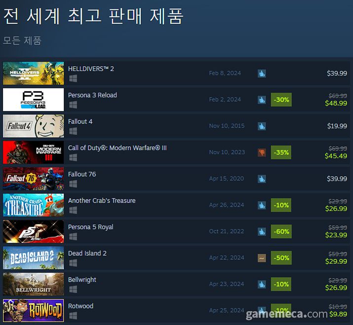The image size is (353, 325).
Task: Click the Windows platform icon under Fallout 4
Action: click(x=73, y=131)
